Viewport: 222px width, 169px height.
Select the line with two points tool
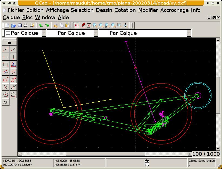coord(6,49)
